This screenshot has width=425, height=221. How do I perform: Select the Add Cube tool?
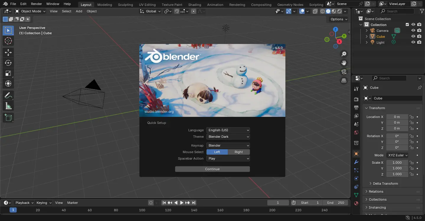(x=8, y=117)
